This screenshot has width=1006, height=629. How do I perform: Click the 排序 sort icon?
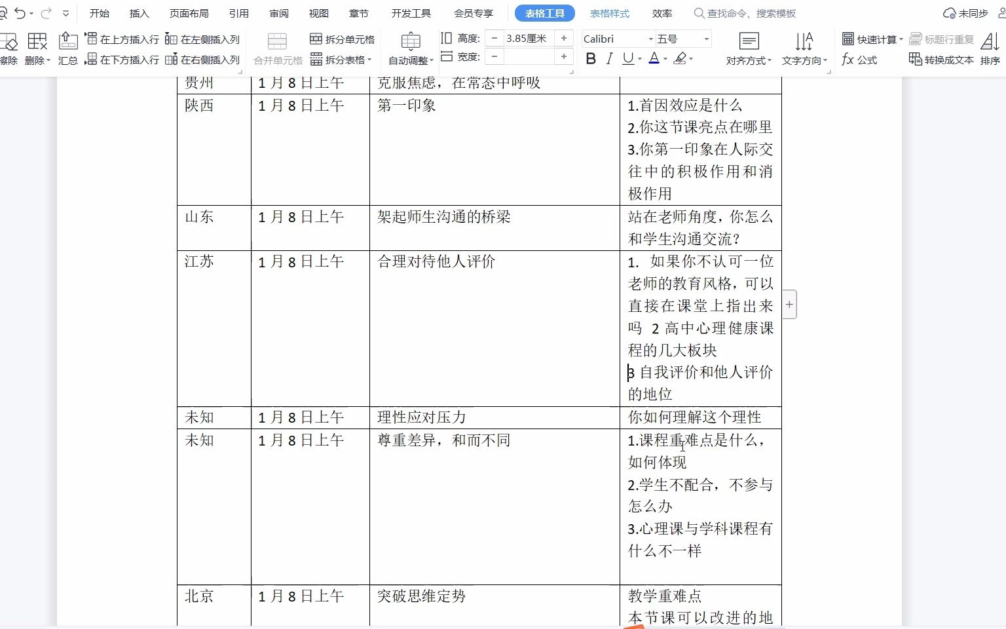click(x=990, y=49)
